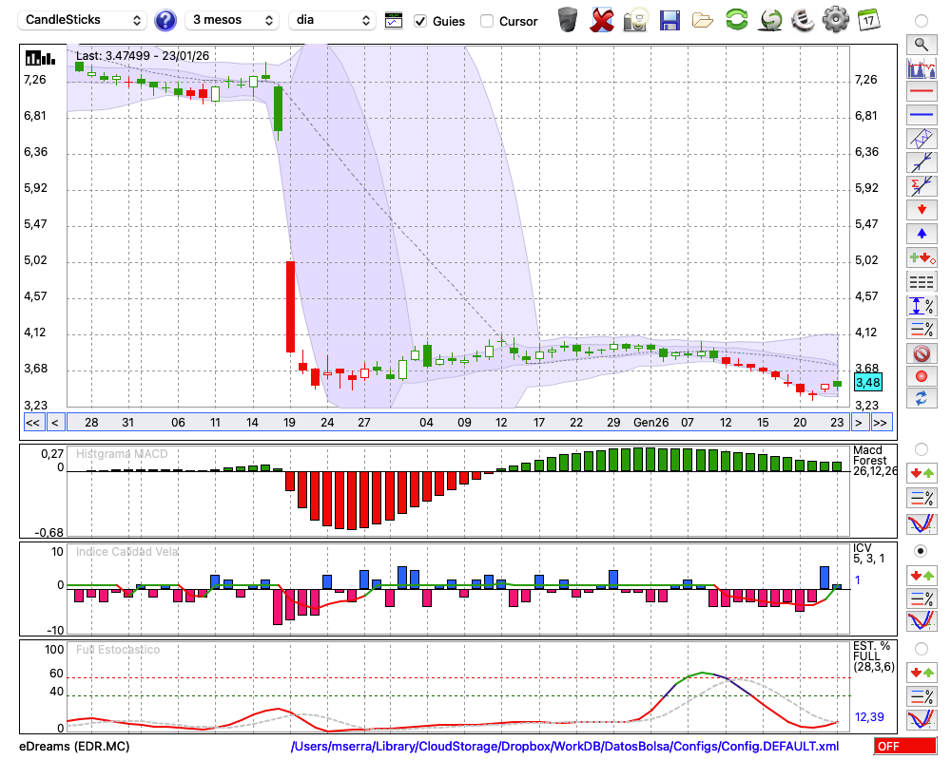The height and width of the screenshot is (760, 951).
Task: Uncheck the Guies checkbox
Action: click(x=420, y=21)
